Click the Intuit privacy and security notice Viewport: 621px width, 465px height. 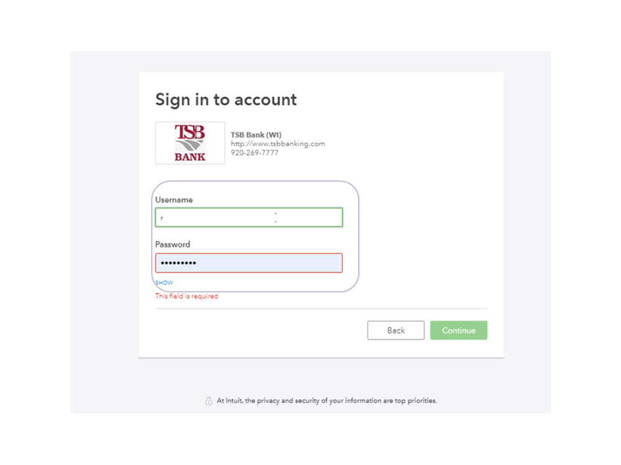coord(326,401)
